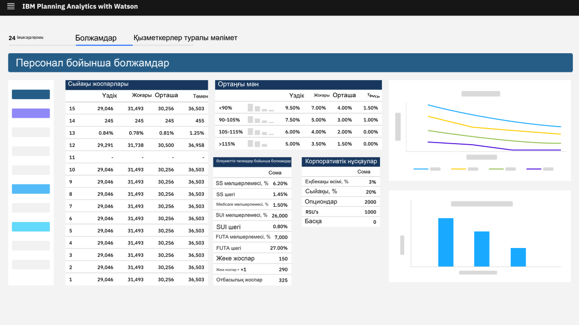
Task: Click the 0.78% cell
Action: coord(136,133)
